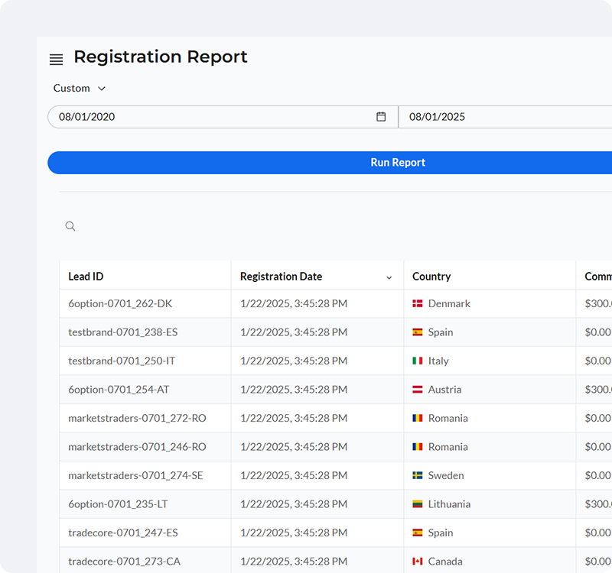Click the Canada country cell text
The width and height of the screenshot is (612, 573).
(x=445, y=562)
